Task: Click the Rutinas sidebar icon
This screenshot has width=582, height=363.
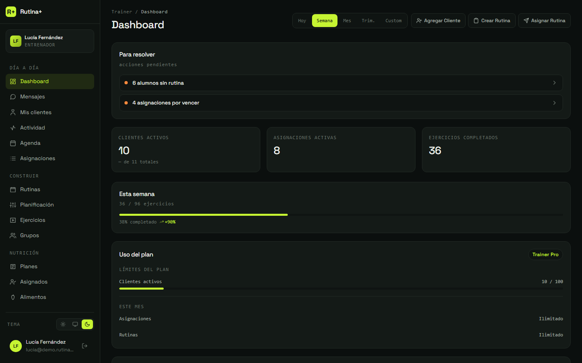Action: pyautogui.click(x=13, y=190)
